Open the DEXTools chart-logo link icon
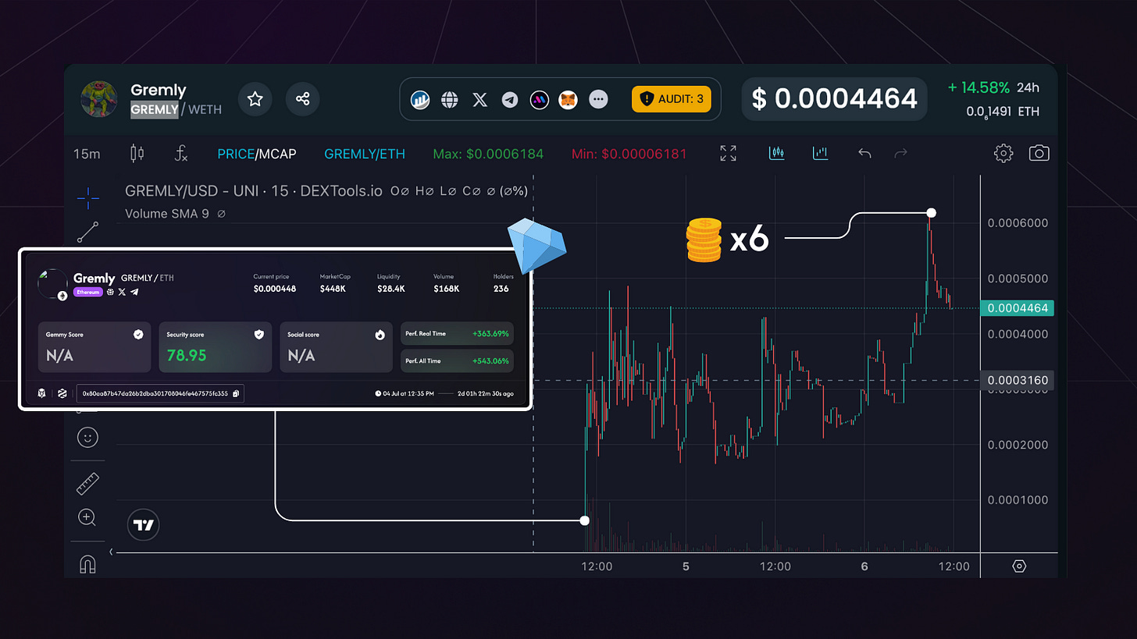 coord(421,100)
